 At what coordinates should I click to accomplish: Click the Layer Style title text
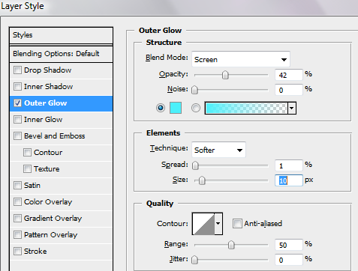tap(23, 6)
